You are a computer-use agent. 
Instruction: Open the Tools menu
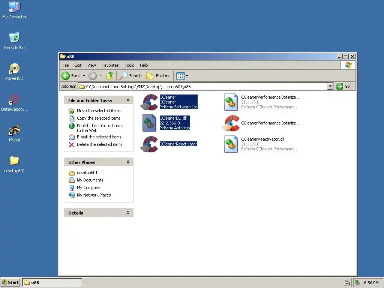click(129, 65)
